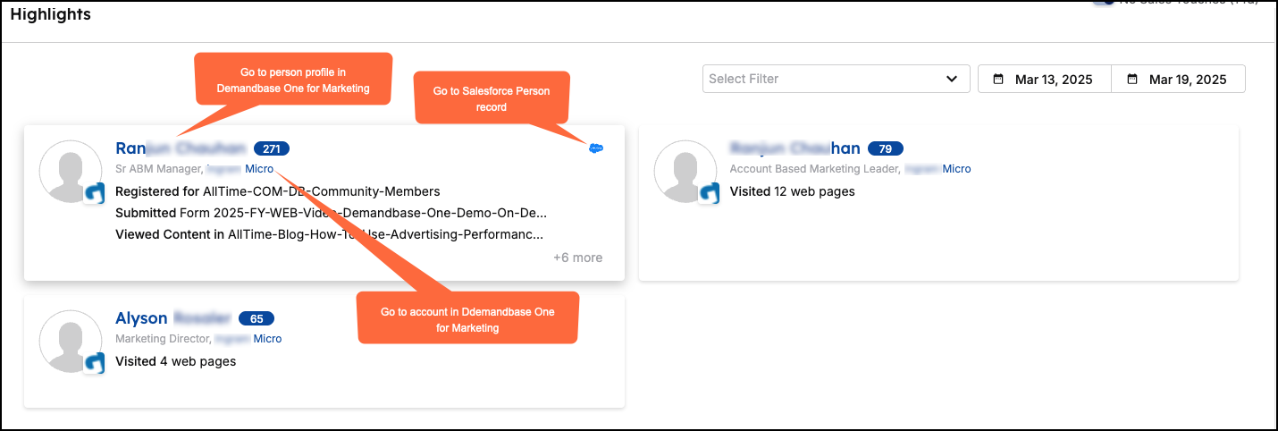The image size is (1278, 431).
Task: Click the "Marketing Director" title text
Action: pyautogui.click(x=162, y=338)
